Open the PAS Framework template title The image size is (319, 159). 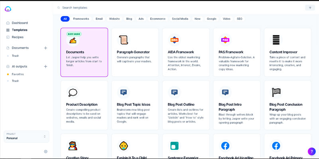[231, 52]
